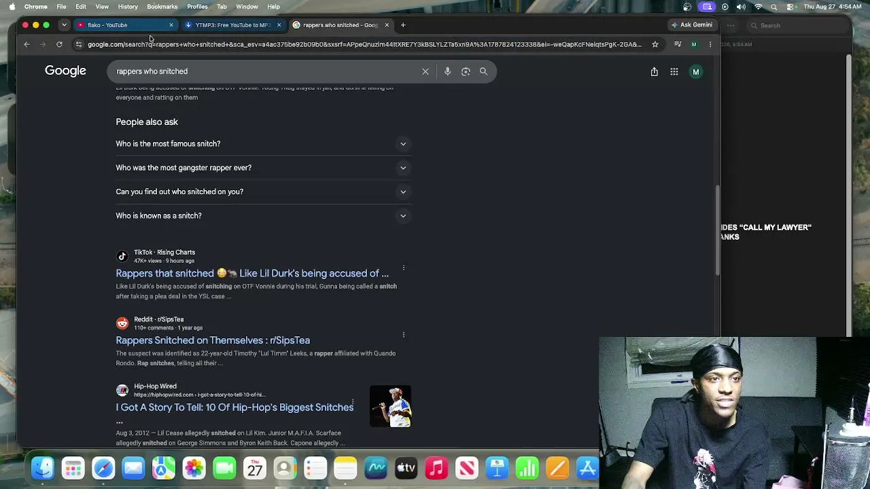Open macOS Control Center in menu bar

(x=790, y=7)
